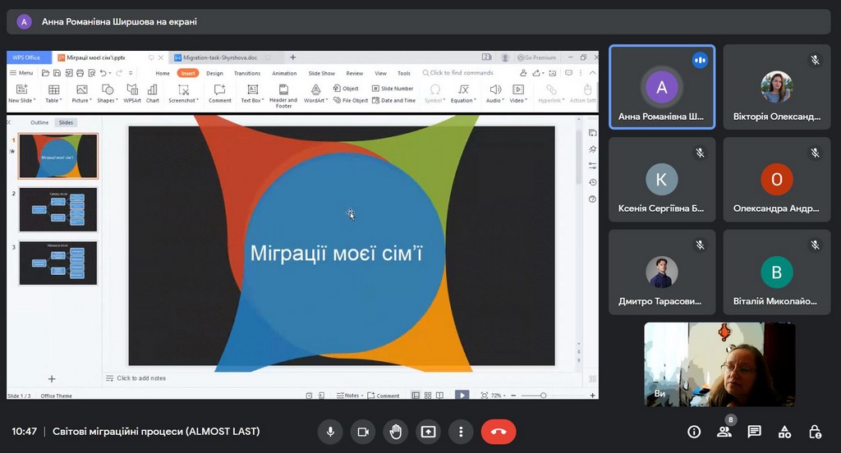Image resolution: width=841 pixels, height=453 pixels.
Task: Switch to the Design ribbon tab
Action: [214, 73]
